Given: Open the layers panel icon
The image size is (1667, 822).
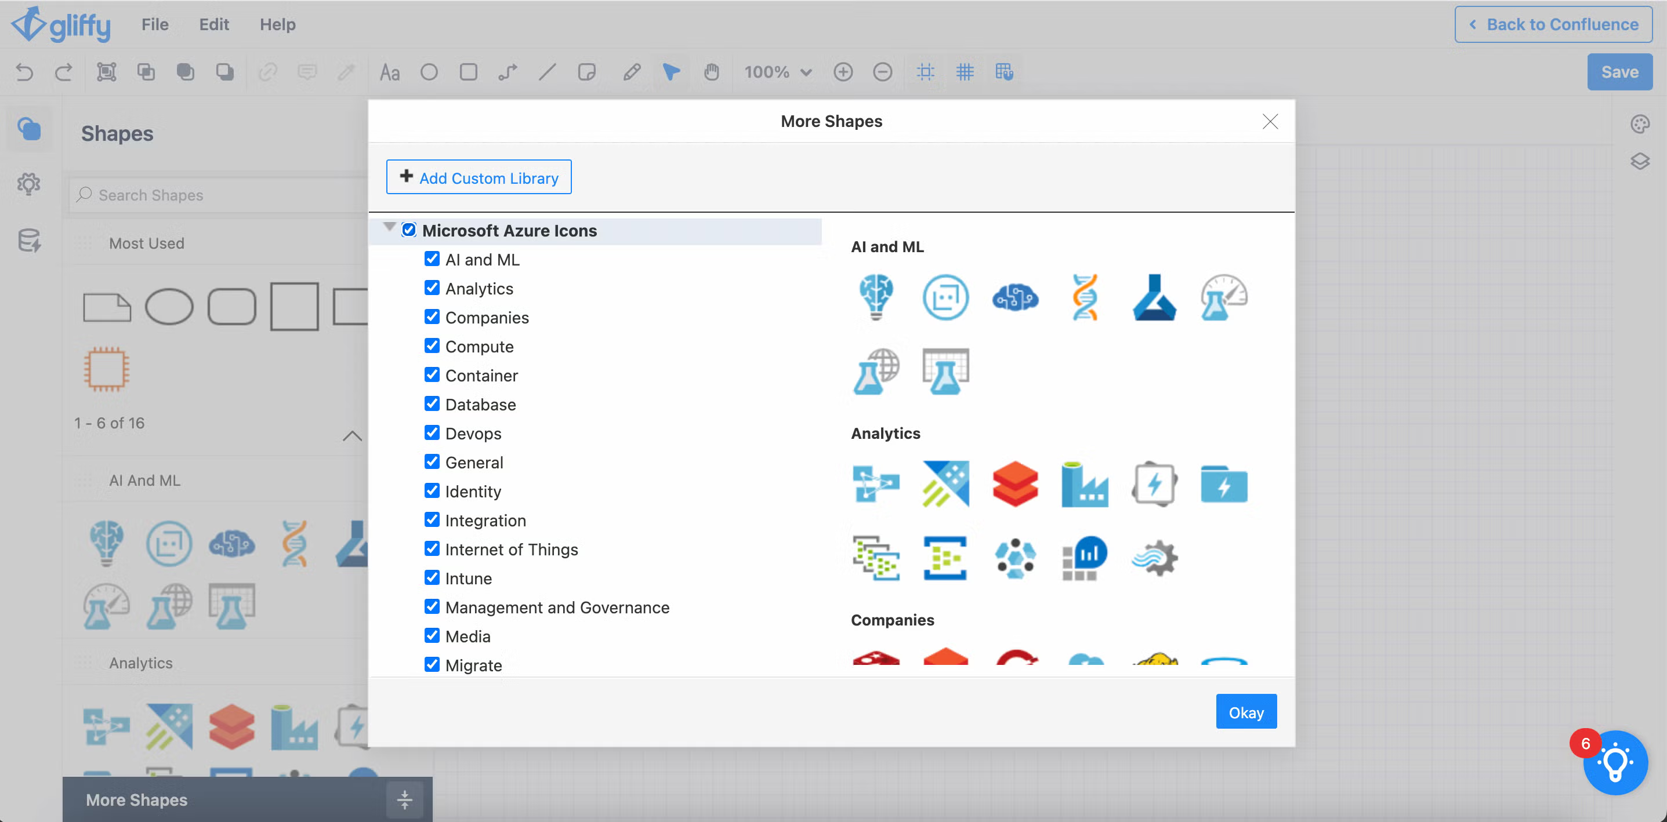Looking at the screenshot, I should (x=1639, y=161).
